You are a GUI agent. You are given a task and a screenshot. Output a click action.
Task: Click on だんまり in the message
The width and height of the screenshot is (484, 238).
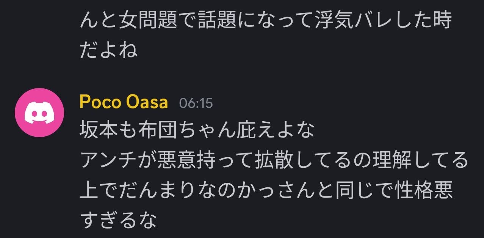tap(158, 190)
